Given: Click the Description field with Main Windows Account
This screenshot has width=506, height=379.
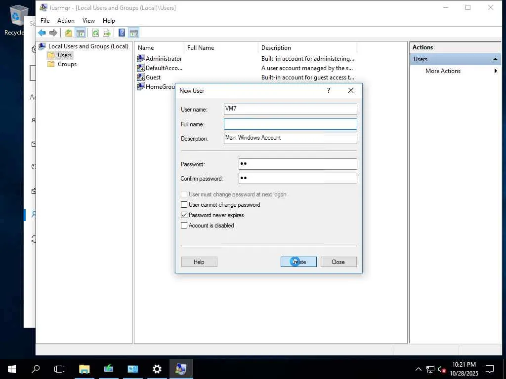Looking at the screenshot, I should click(x=291, y=138).
